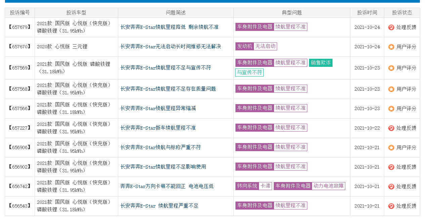Click the feedback icon in row 656742

click(391, 186)
